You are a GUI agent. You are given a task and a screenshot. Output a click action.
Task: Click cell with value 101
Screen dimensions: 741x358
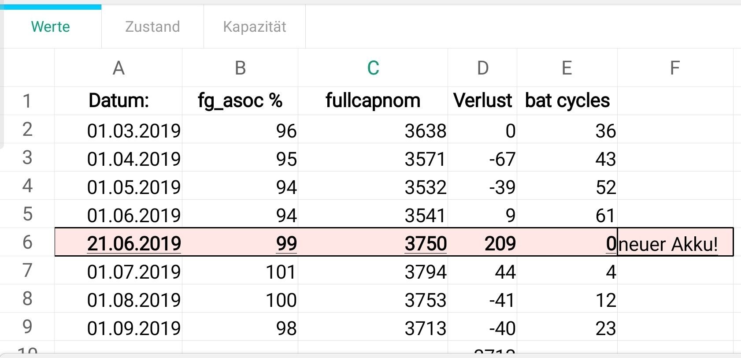point(240,270)
